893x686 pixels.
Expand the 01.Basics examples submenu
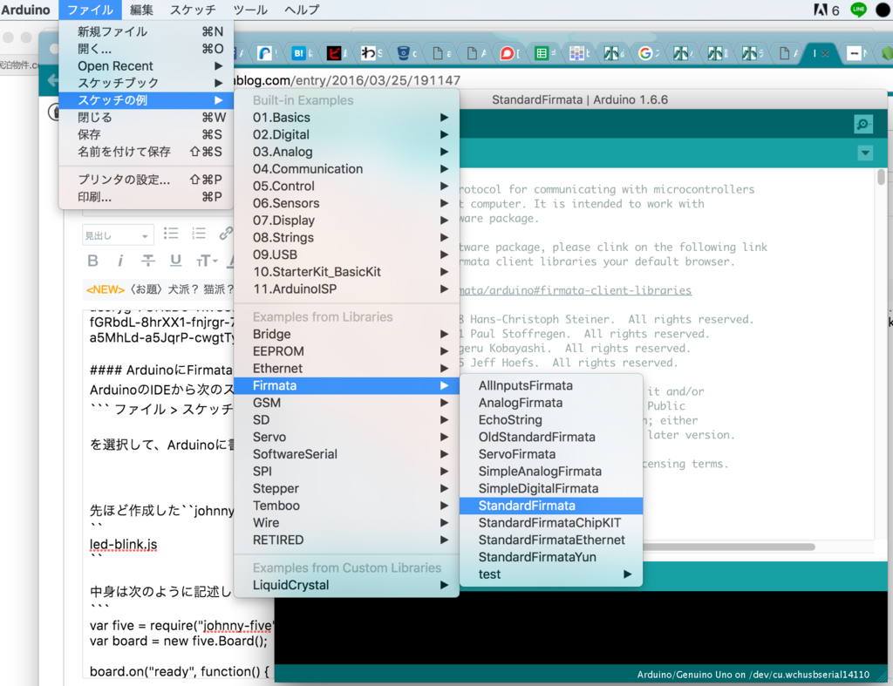point(346,118)
